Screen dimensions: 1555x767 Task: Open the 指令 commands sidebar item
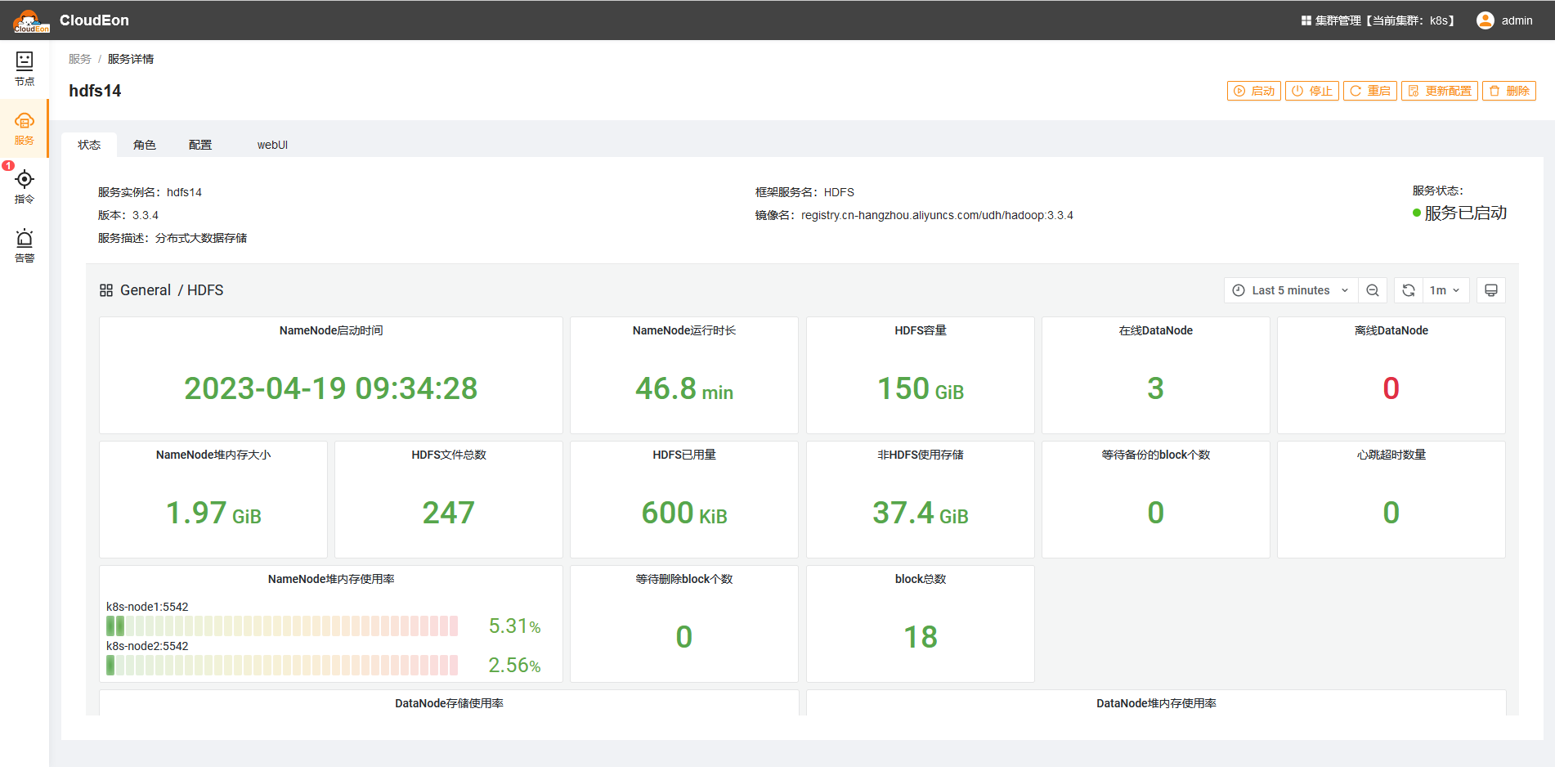tap(25, 187)
